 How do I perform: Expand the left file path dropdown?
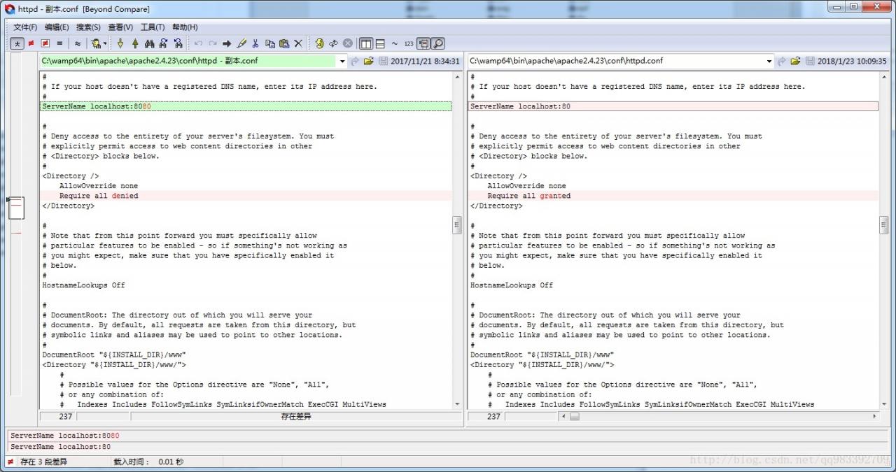click(342, 62)
